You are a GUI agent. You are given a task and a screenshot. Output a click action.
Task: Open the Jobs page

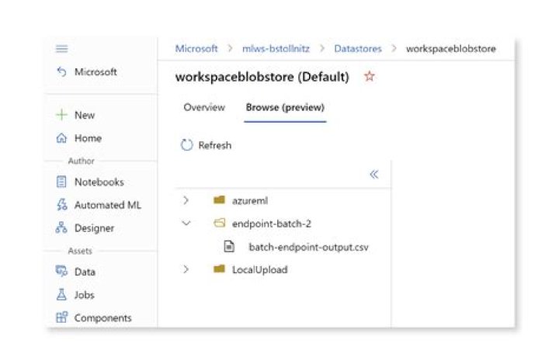click(x=85, y=295)
